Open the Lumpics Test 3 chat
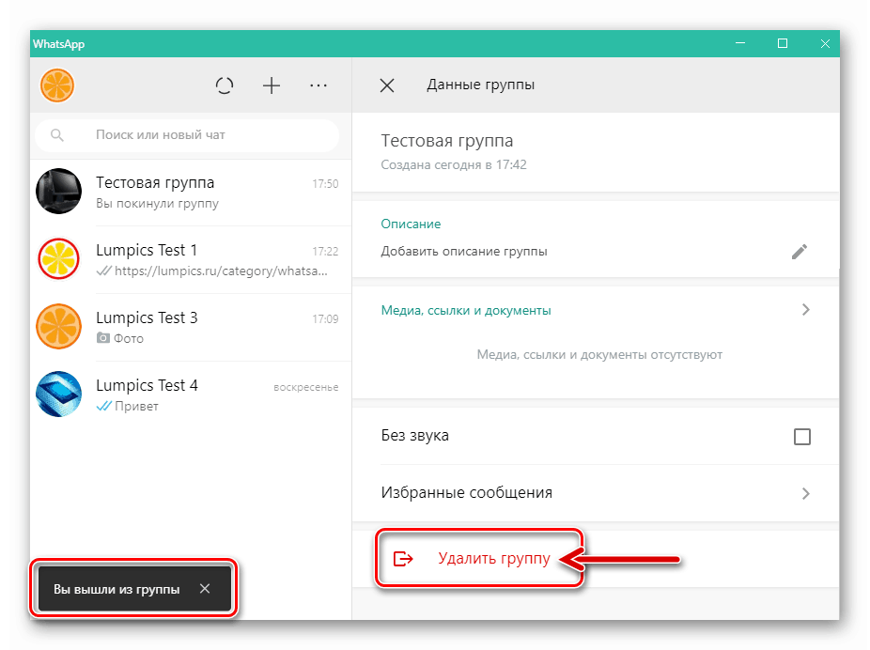Viewport: 870px width, 650px height. point(191,327)
